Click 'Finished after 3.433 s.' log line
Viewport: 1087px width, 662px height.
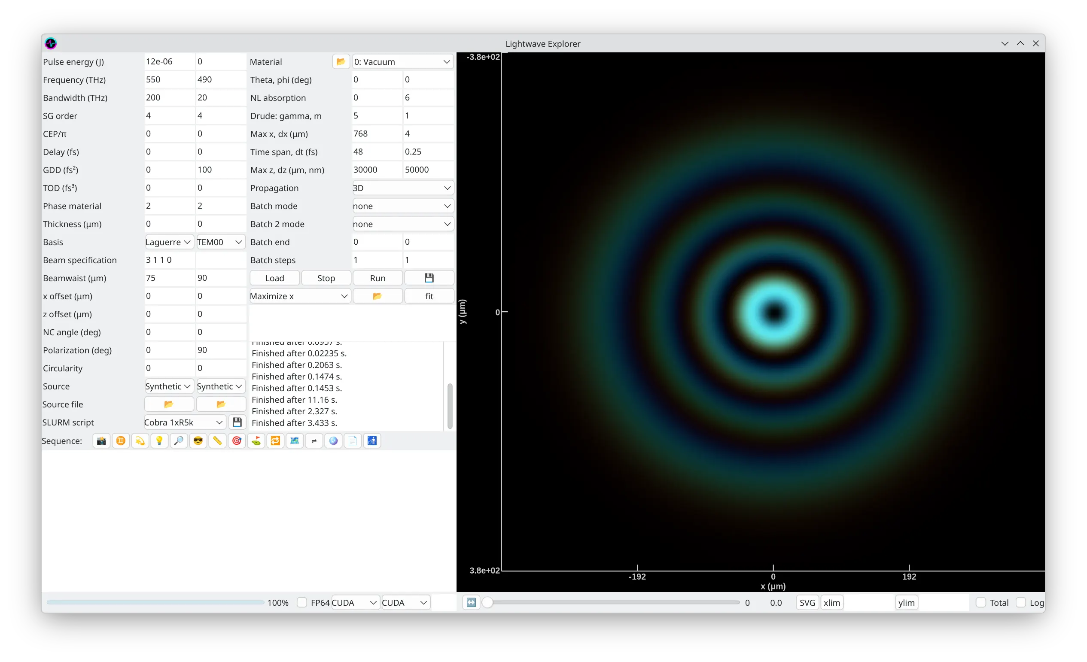point(294,423)
